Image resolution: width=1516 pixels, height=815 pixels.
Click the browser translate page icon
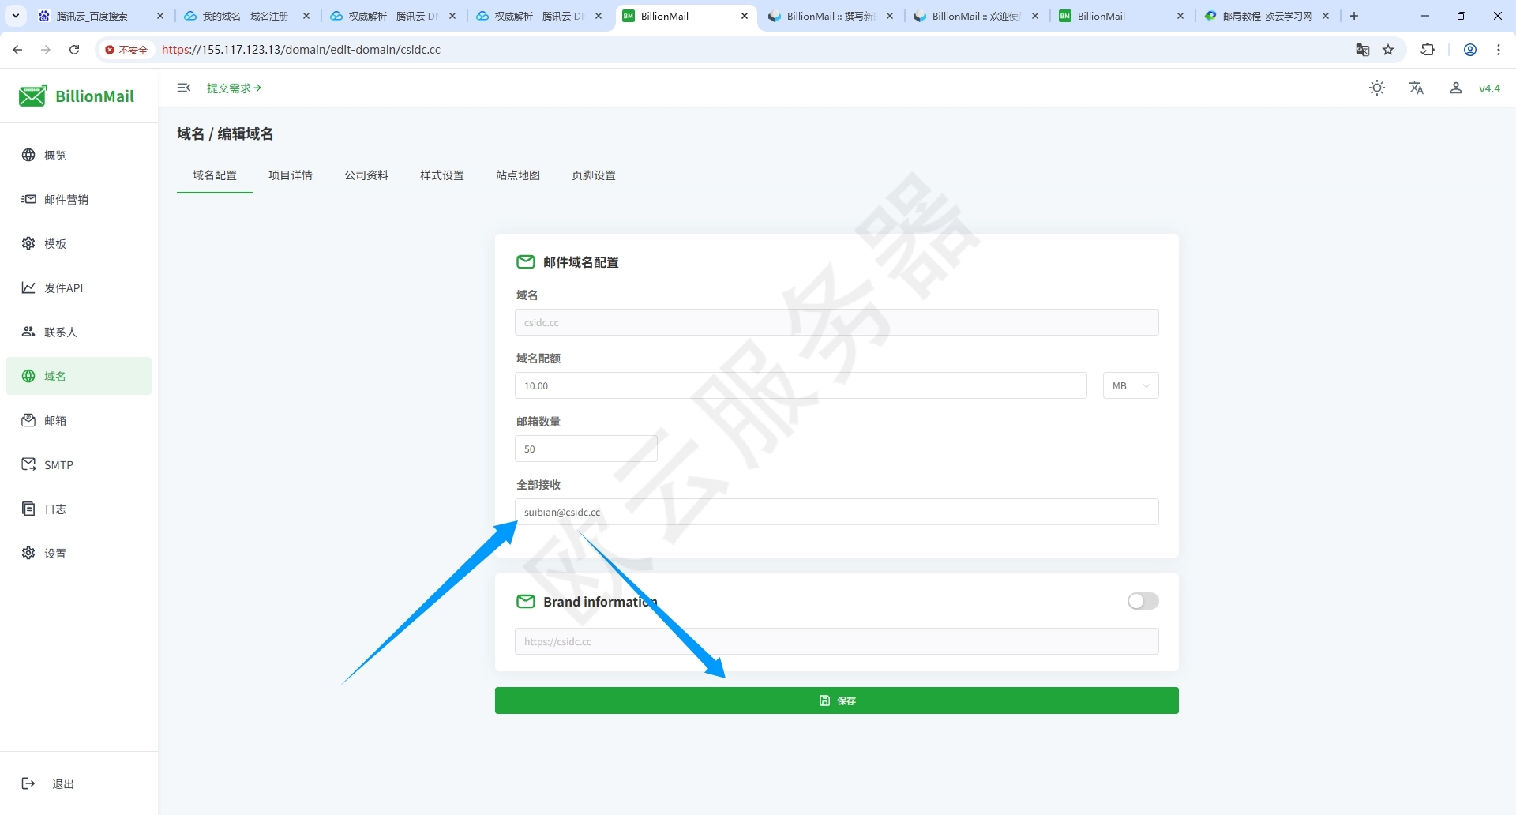pos(1363,50)
